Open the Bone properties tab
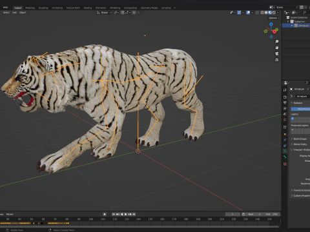310x232 pixels. [285, 157]
